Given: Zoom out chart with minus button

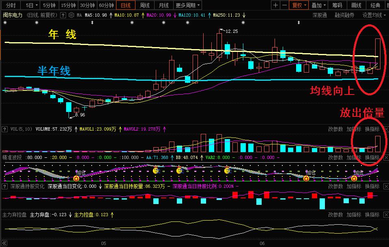Looking at the screenshot, I should pos(285,5).
